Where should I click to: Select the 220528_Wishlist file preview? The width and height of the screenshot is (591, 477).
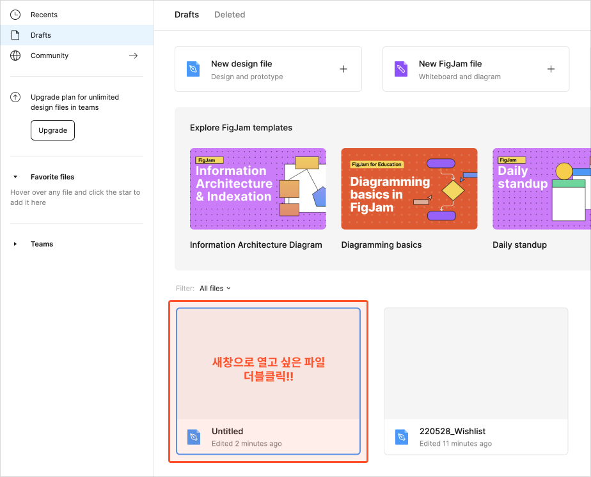[x=476, y=363]
